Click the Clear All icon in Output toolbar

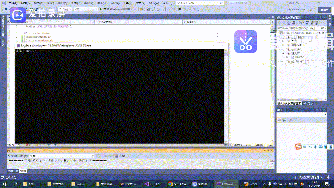[117, 156]
